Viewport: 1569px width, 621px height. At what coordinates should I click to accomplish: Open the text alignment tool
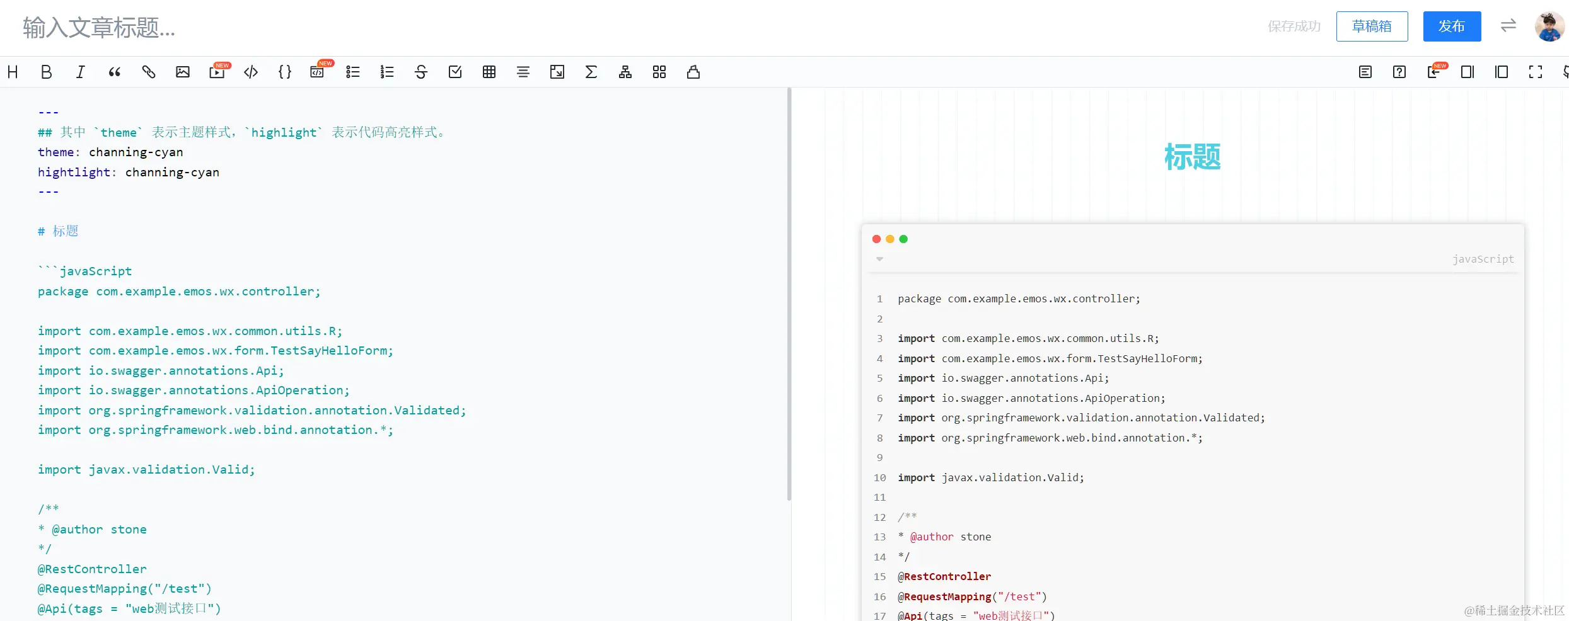point(523,72)
